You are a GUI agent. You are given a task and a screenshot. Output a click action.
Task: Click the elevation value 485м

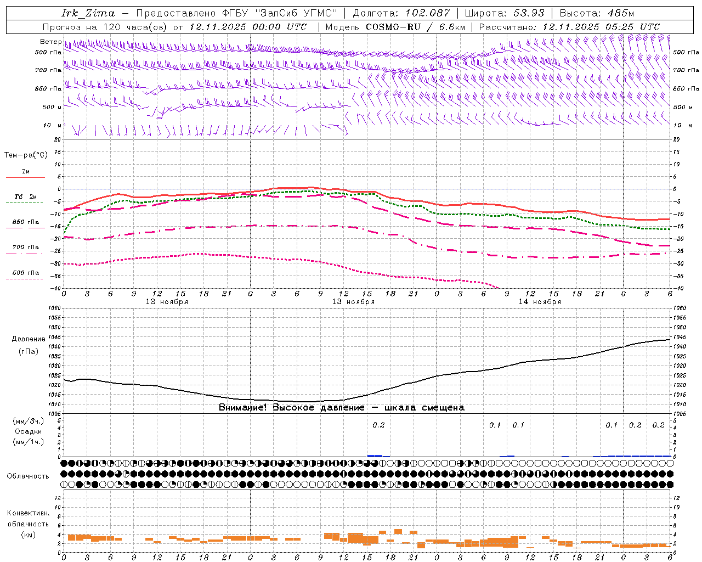point(620,13)
